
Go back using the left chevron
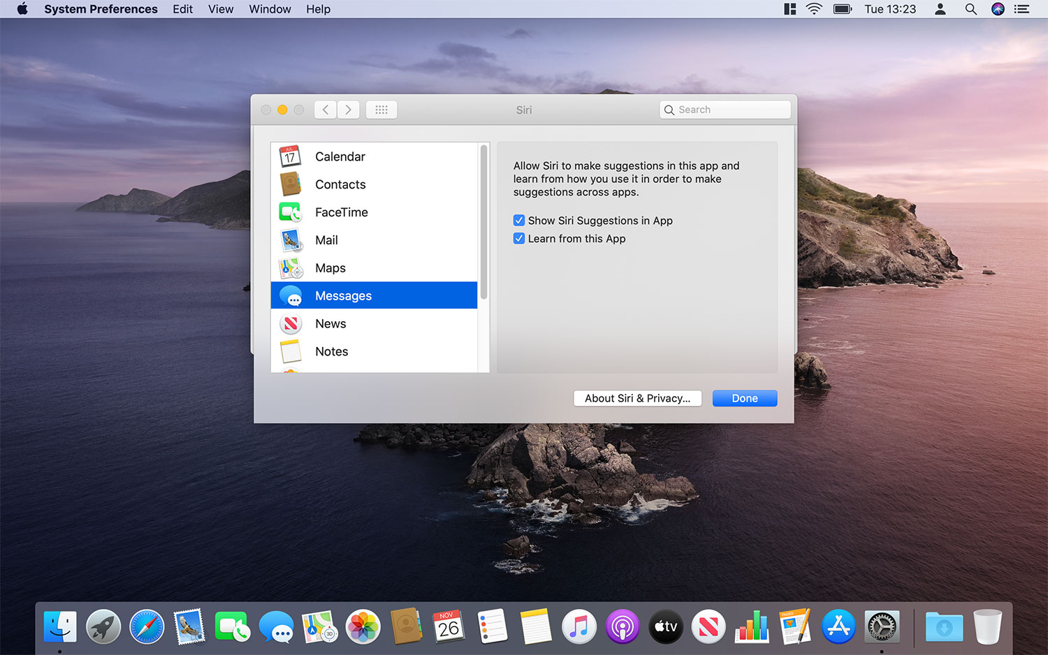coord(326,110)
